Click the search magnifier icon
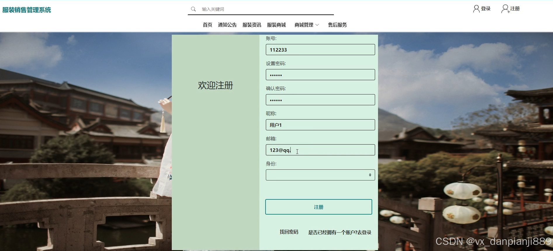 (193, 9)
